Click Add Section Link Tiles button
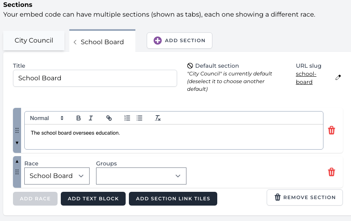 point(173,199)
